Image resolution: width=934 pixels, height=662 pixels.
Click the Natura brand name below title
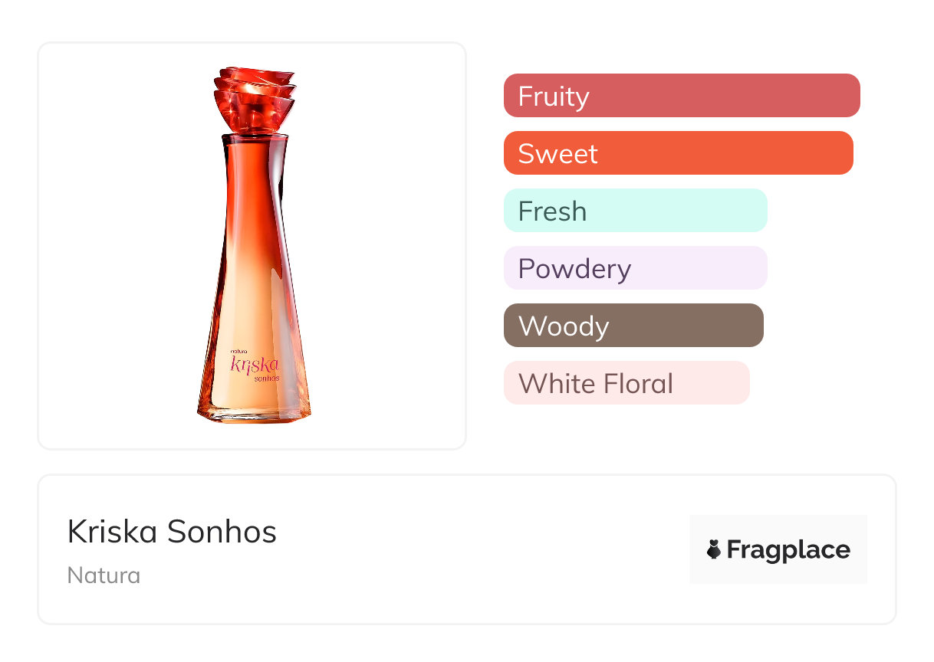104,575
